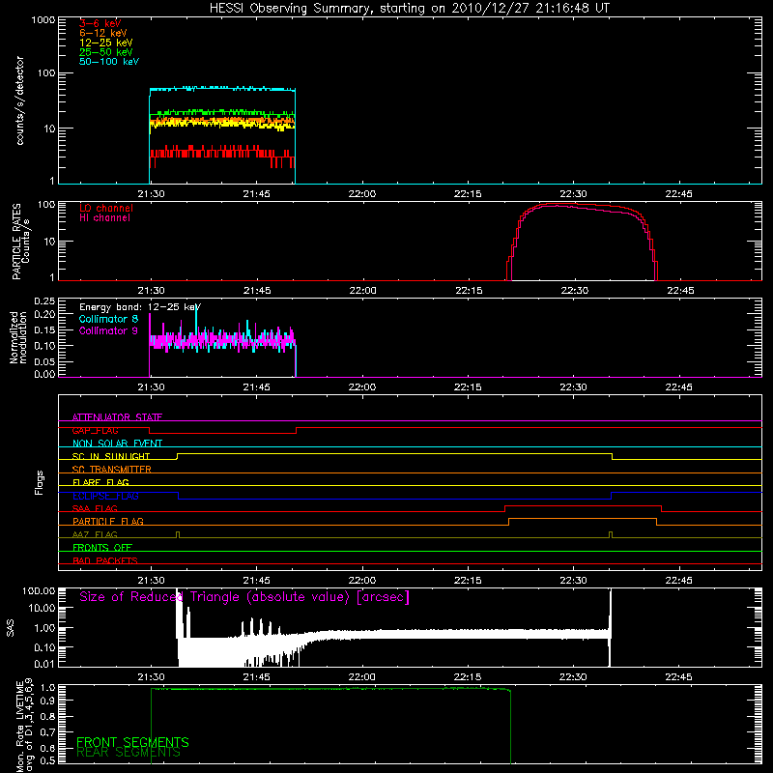The image size is (773, 773).
Task: Click the Size of Reduced Triangle label
Action: (x=244, y=597)
